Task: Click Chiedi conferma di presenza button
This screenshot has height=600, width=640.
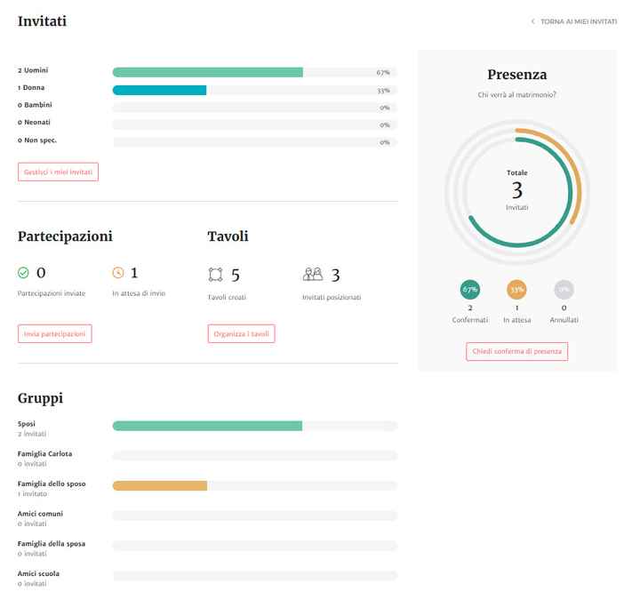Action: pos(516,351)
